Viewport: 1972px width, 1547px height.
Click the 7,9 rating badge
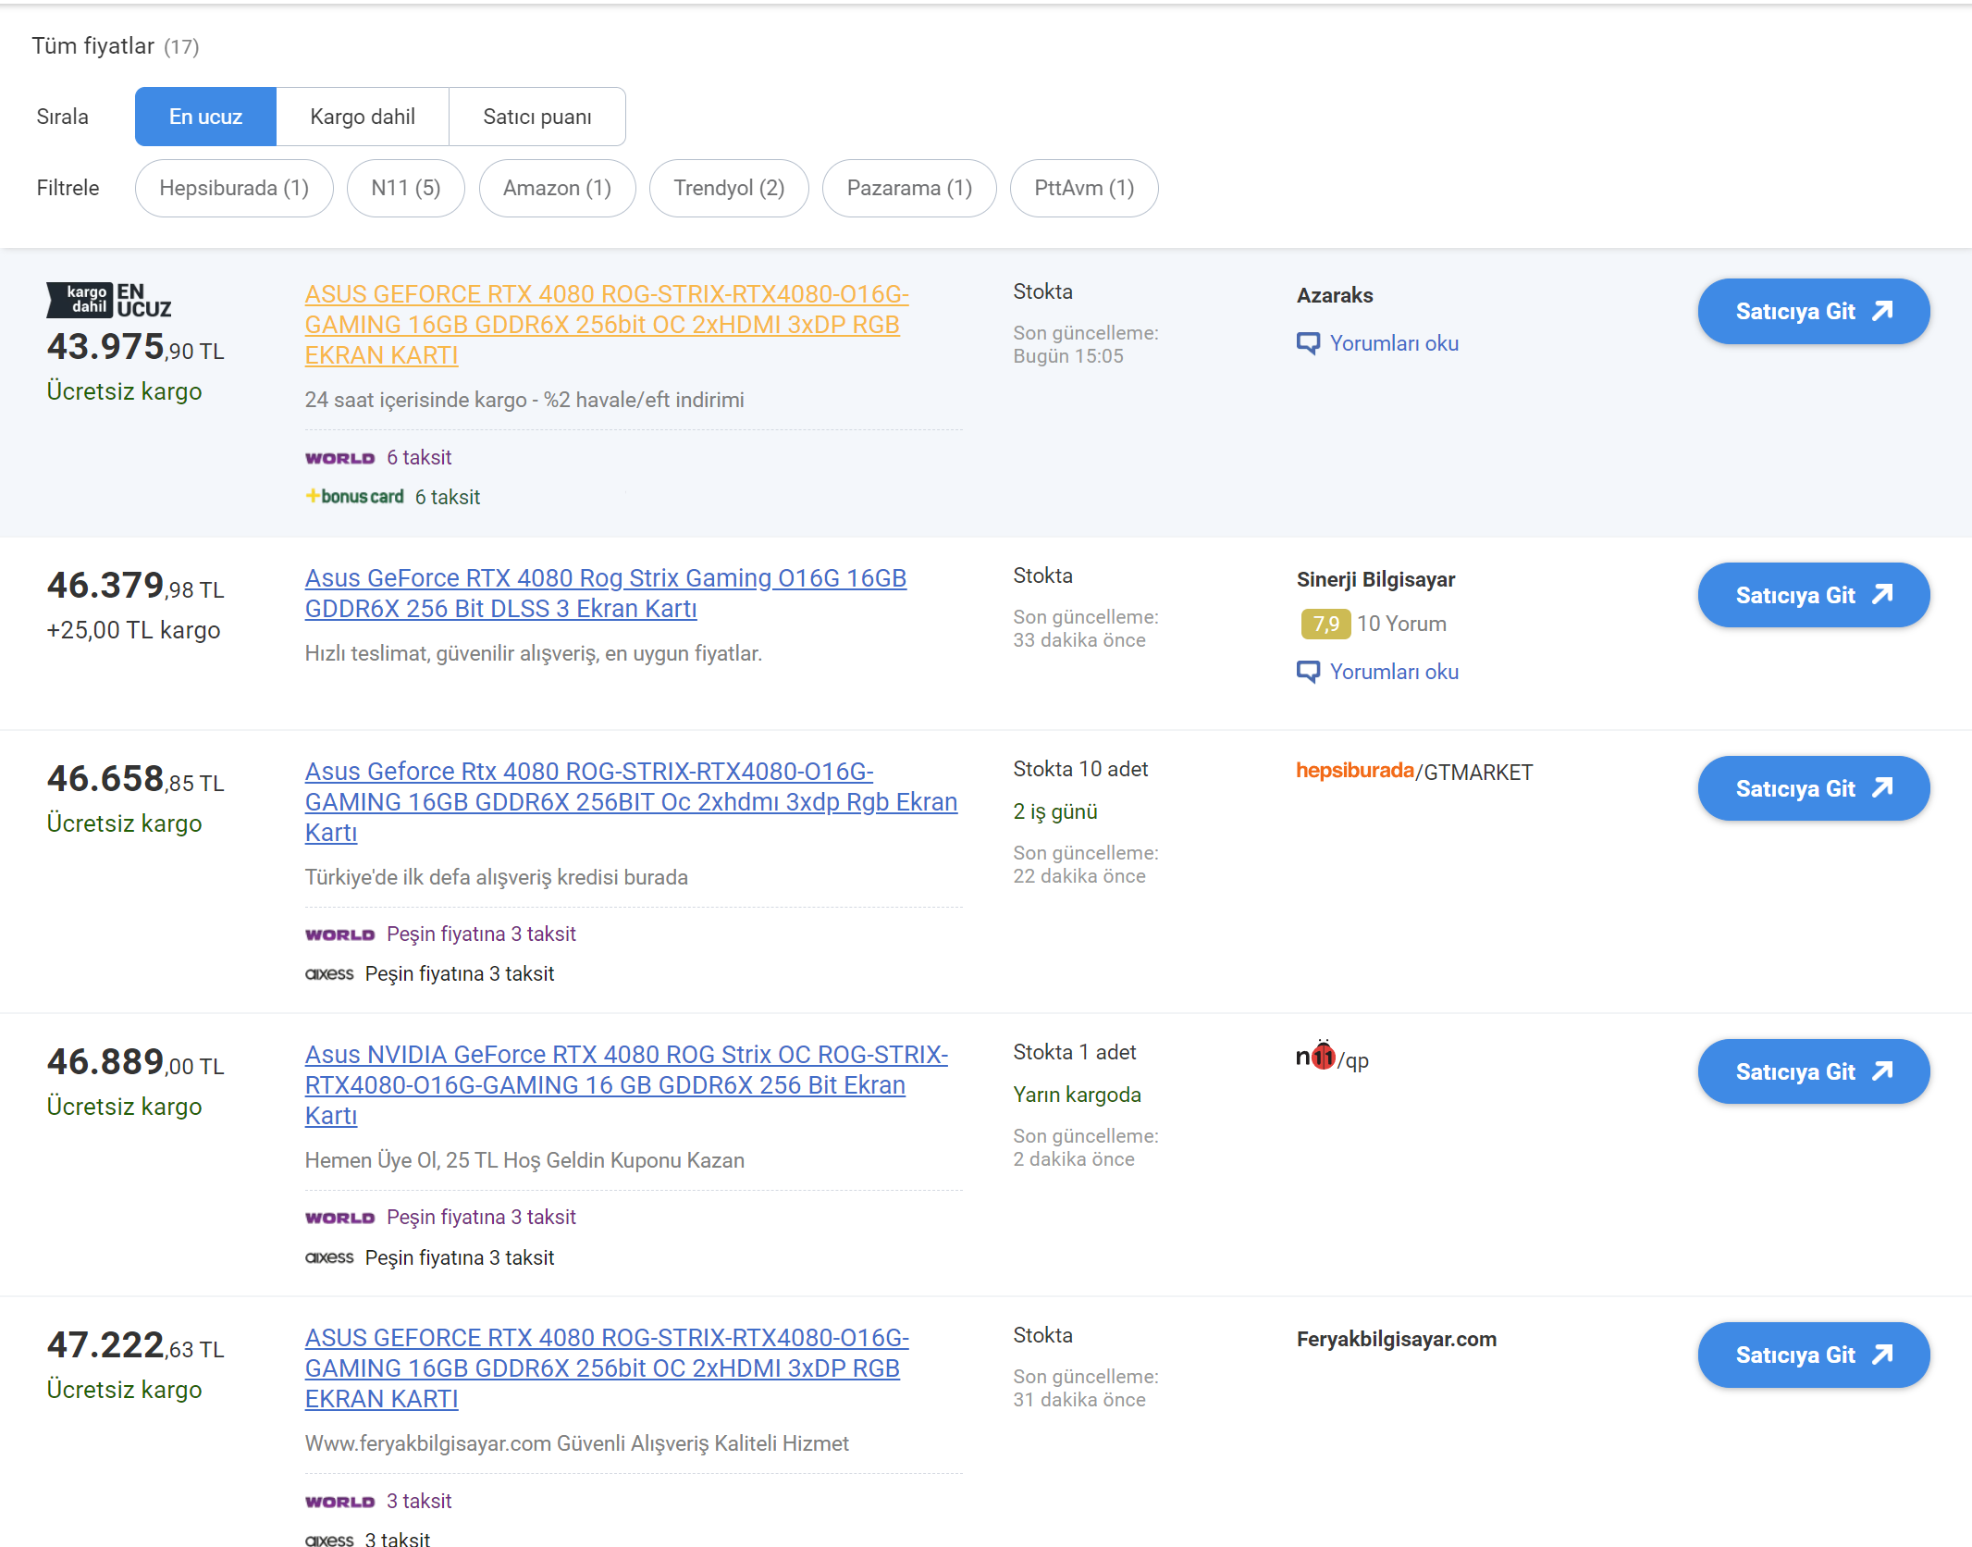tap(1325, 625)
